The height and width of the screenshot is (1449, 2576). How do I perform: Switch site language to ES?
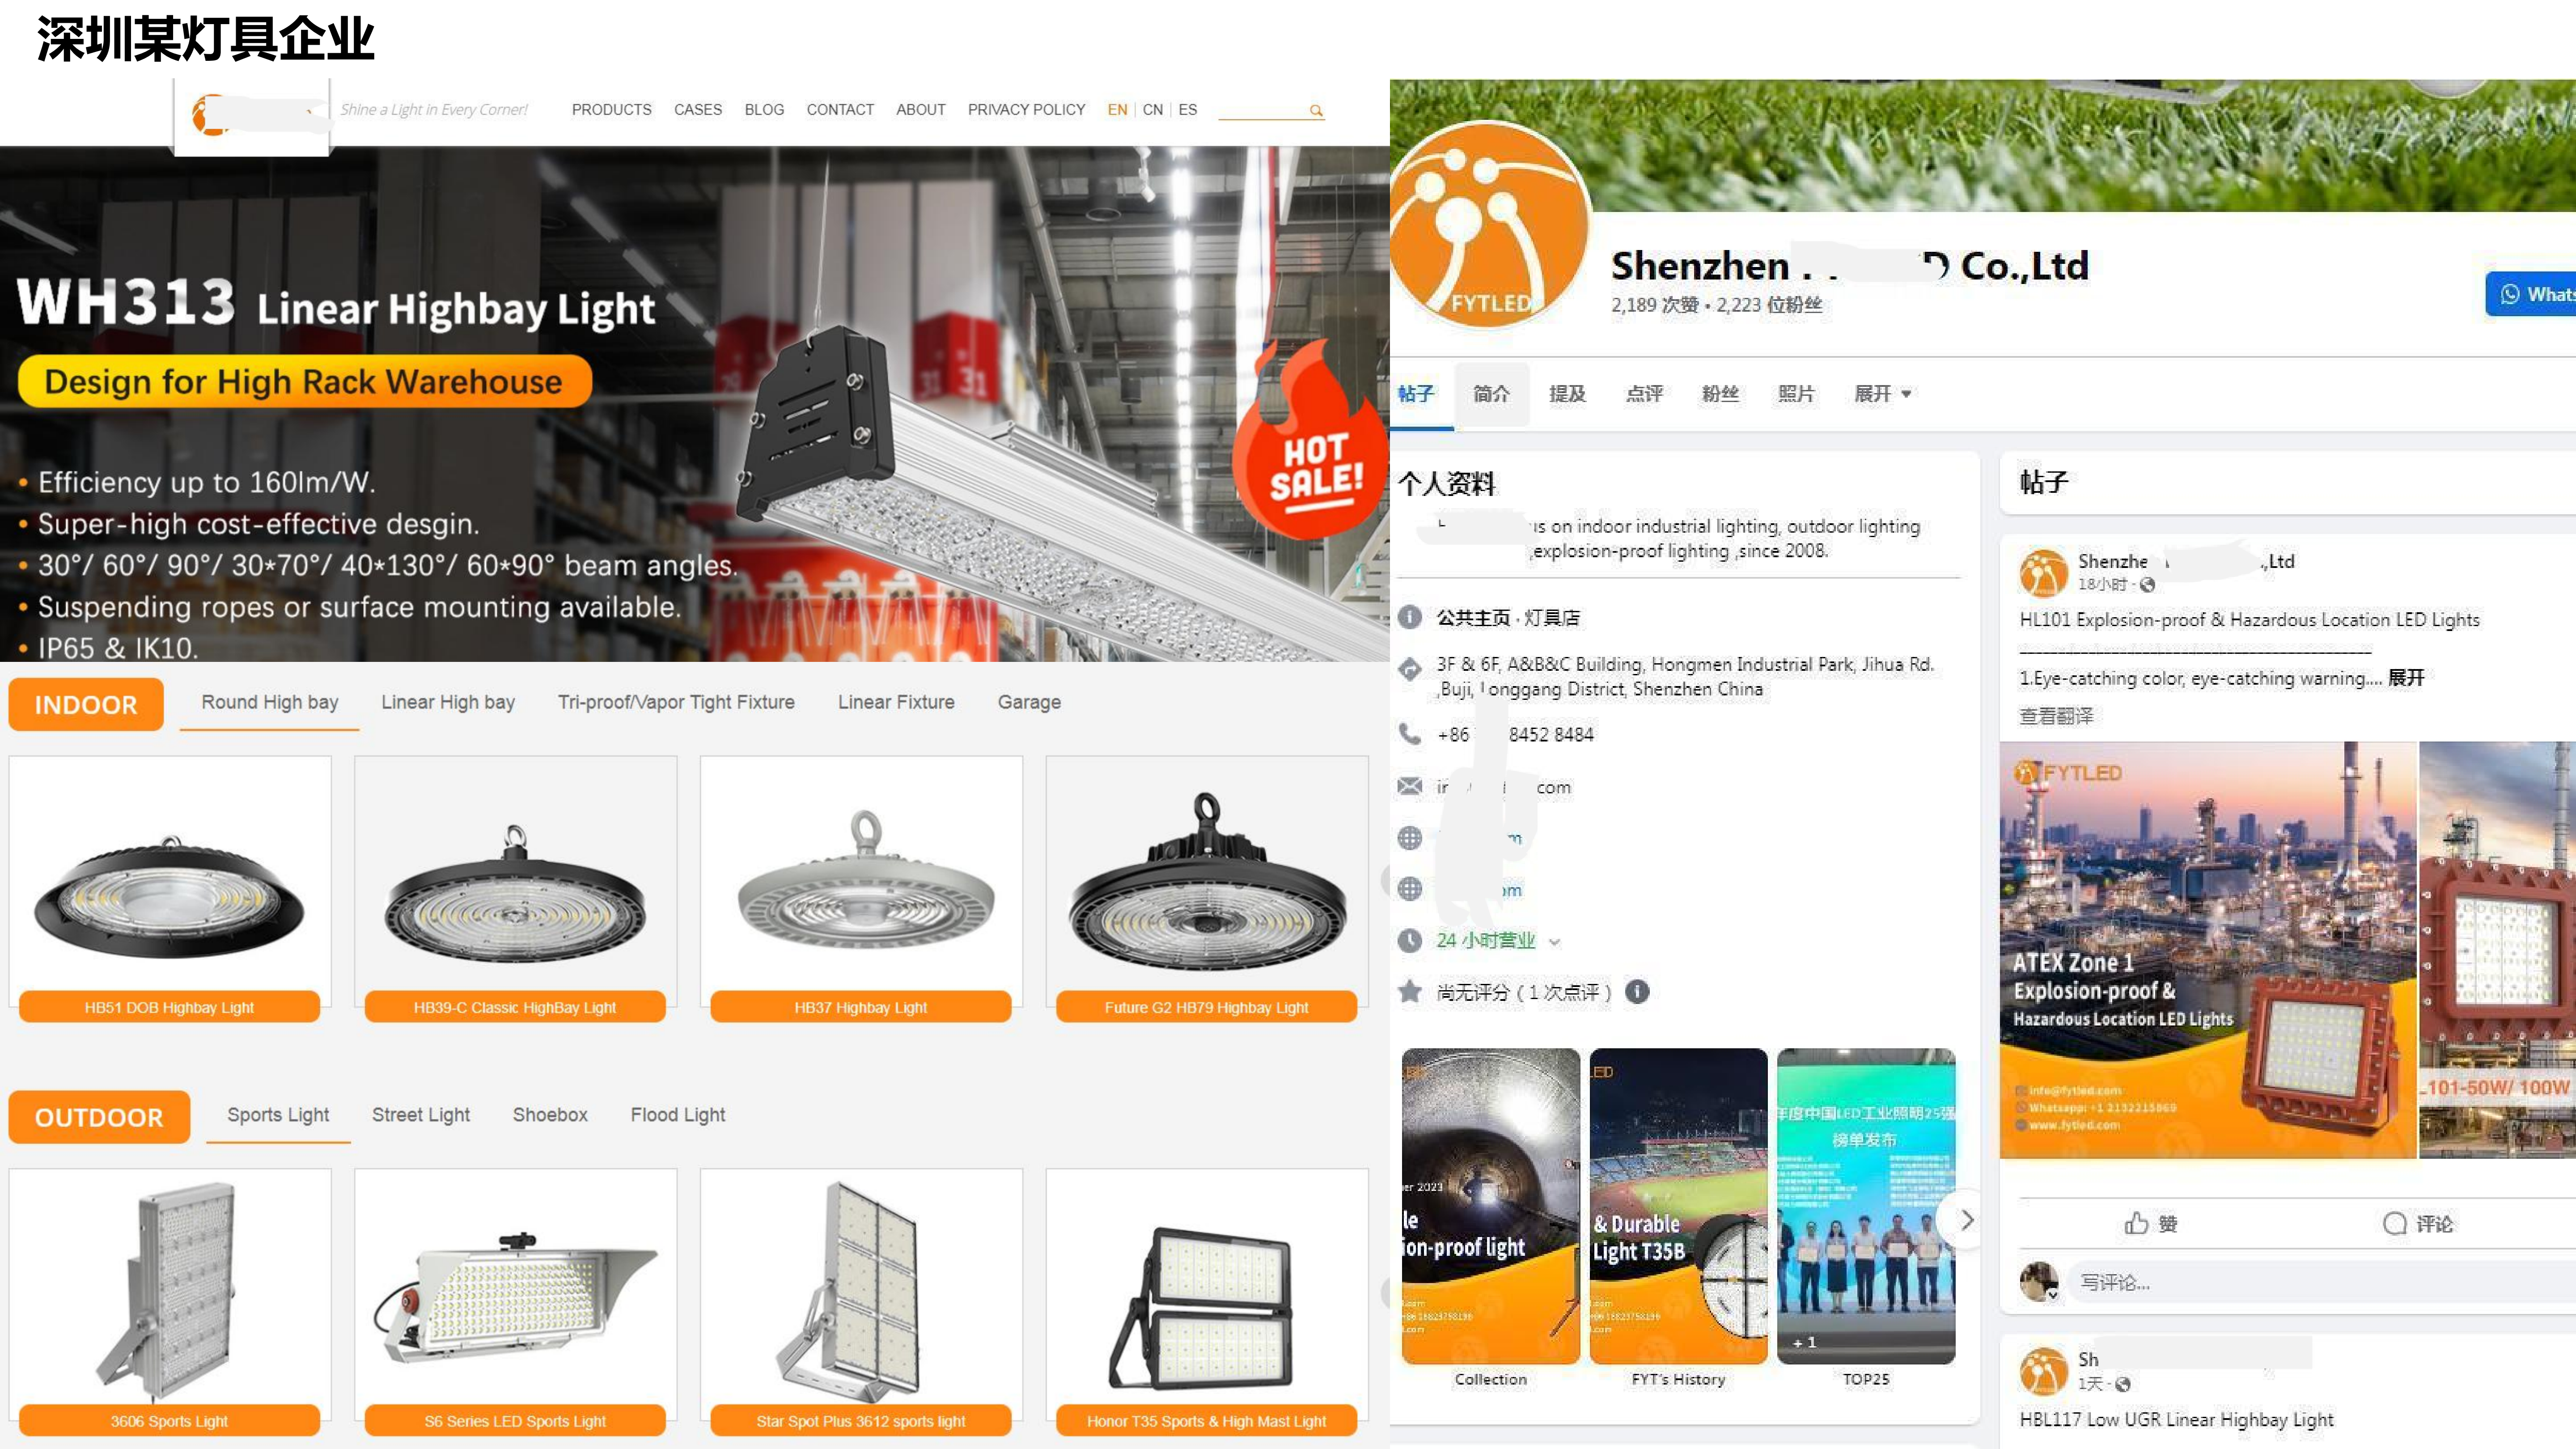[x=1187, y=110]
